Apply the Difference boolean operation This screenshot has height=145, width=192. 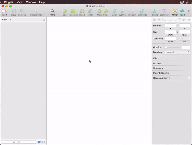142,11
